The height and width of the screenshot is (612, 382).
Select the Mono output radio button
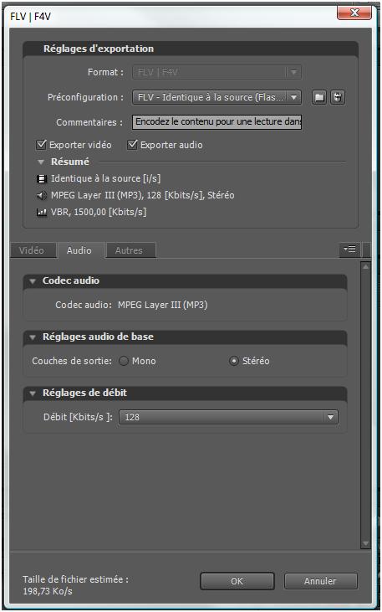[124, 361]
